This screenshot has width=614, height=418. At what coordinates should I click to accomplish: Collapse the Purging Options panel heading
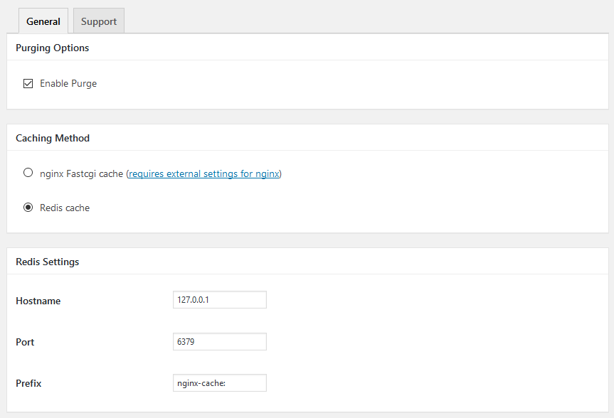pos(52,48)
